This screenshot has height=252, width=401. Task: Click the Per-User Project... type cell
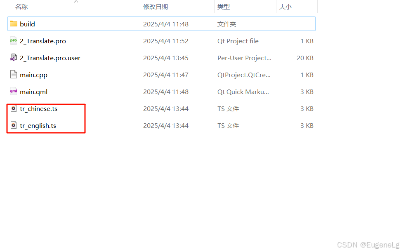click(244, 58)
